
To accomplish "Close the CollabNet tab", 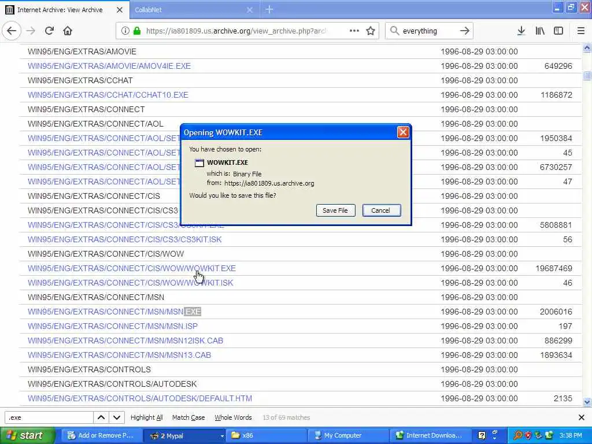I will coord(250,10).
